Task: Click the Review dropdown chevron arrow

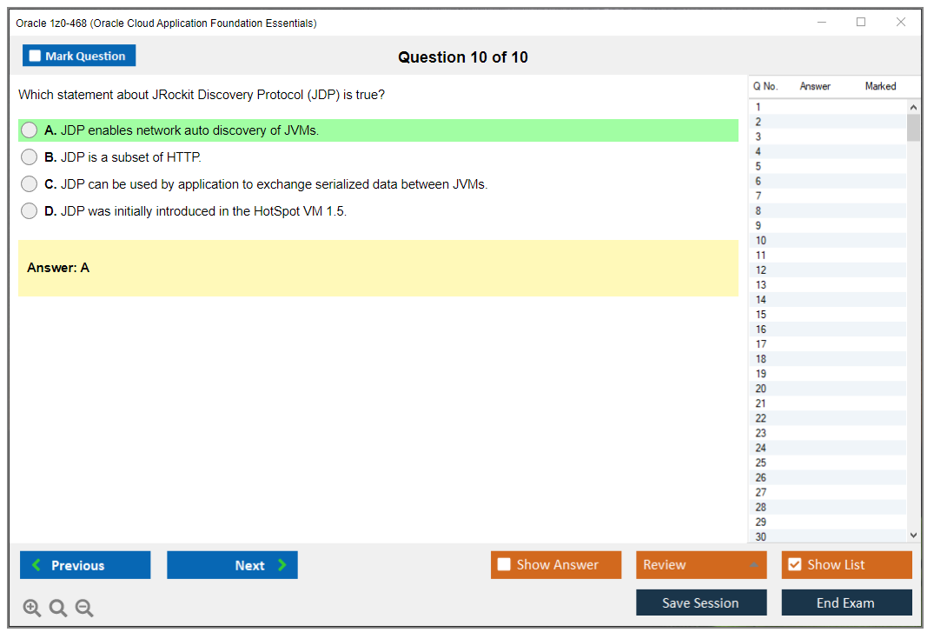Action: 755,564
